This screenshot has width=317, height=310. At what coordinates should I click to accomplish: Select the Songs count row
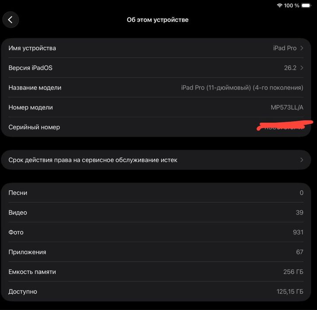(x=155, y=193)
